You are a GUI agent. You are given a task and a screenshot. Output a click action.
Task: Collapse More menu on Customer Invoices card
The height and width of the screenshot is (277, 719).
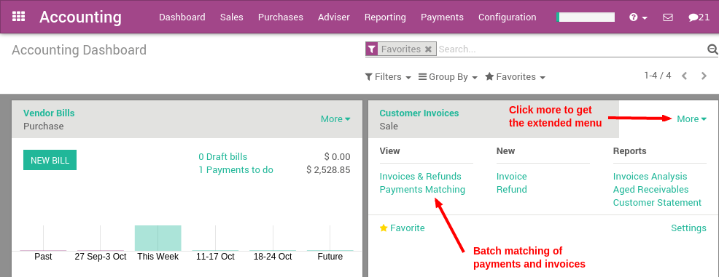tap(691, 119)
